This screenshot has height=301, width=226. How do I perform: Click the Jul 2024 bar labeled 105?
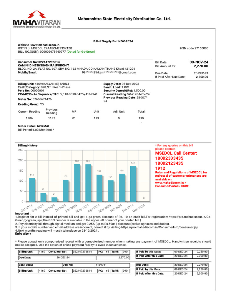click(66, 191)
